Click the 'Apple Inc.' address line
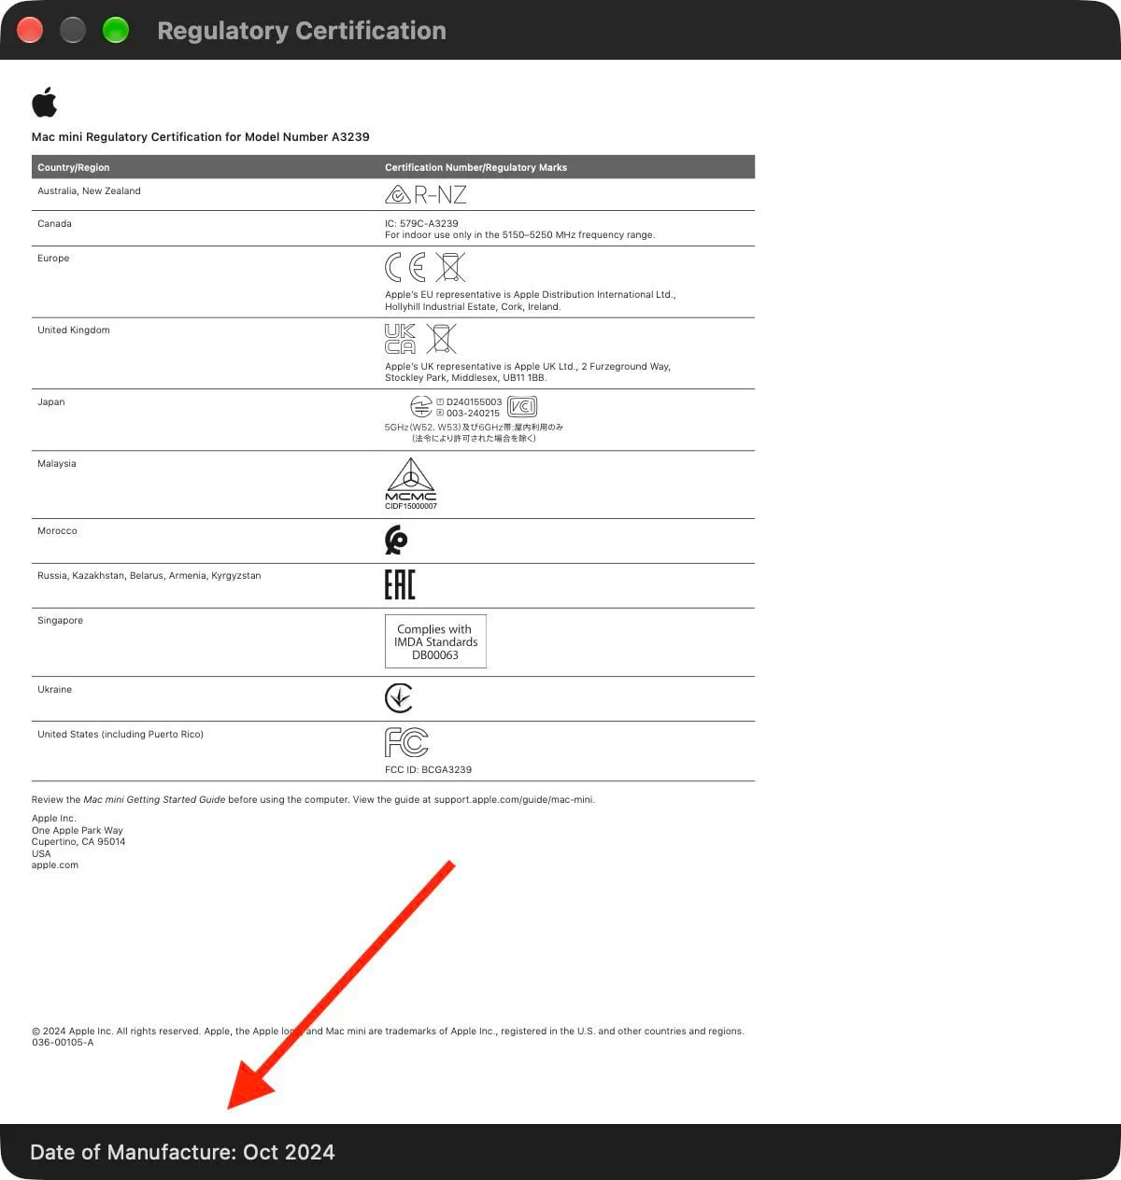 click(x=54, y=819)
